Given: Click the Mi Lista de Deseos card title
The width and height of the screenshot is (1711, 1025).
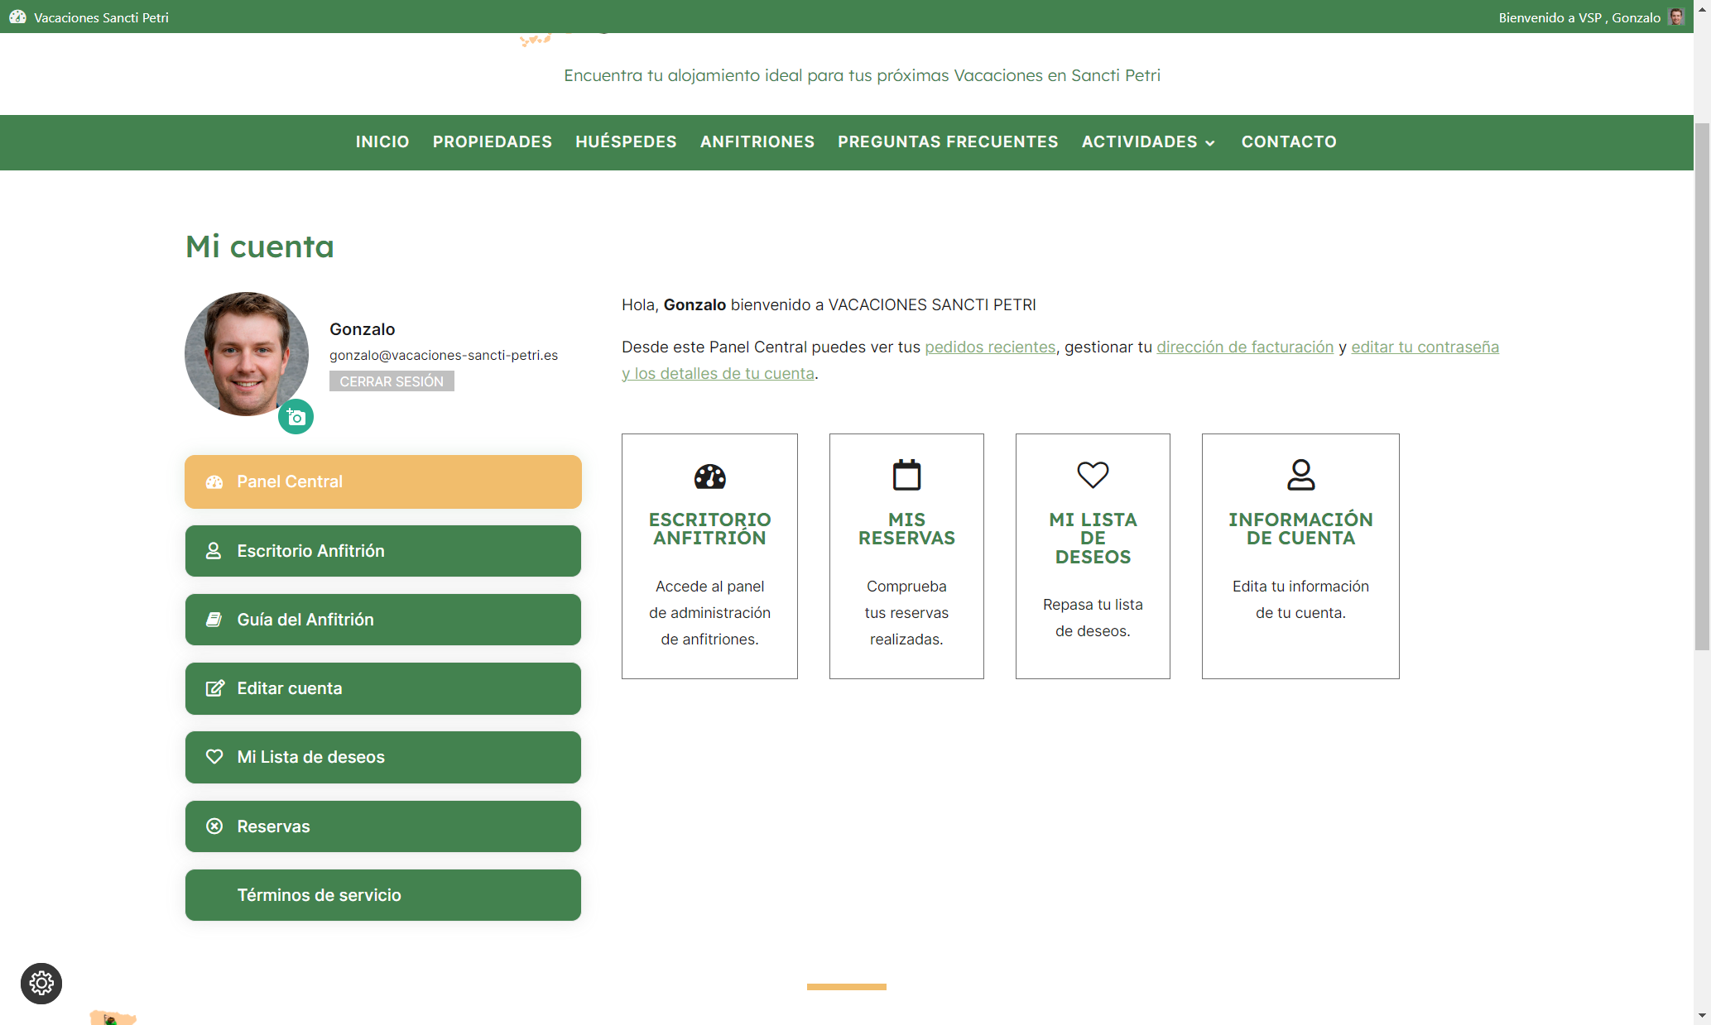Looking at the screenshot, I should point(1093,538).
